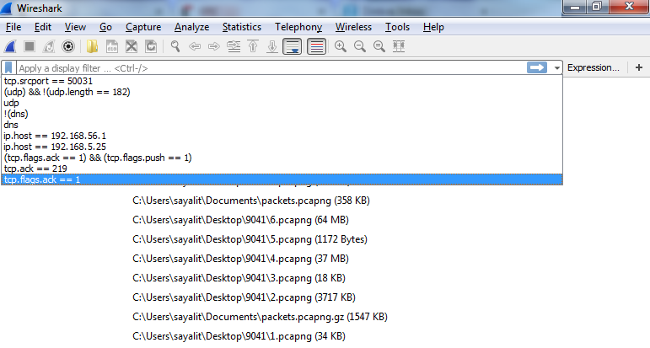Click the Restart current capture icon
This screenshot has width=650, height=348.
tap(49, 46)
